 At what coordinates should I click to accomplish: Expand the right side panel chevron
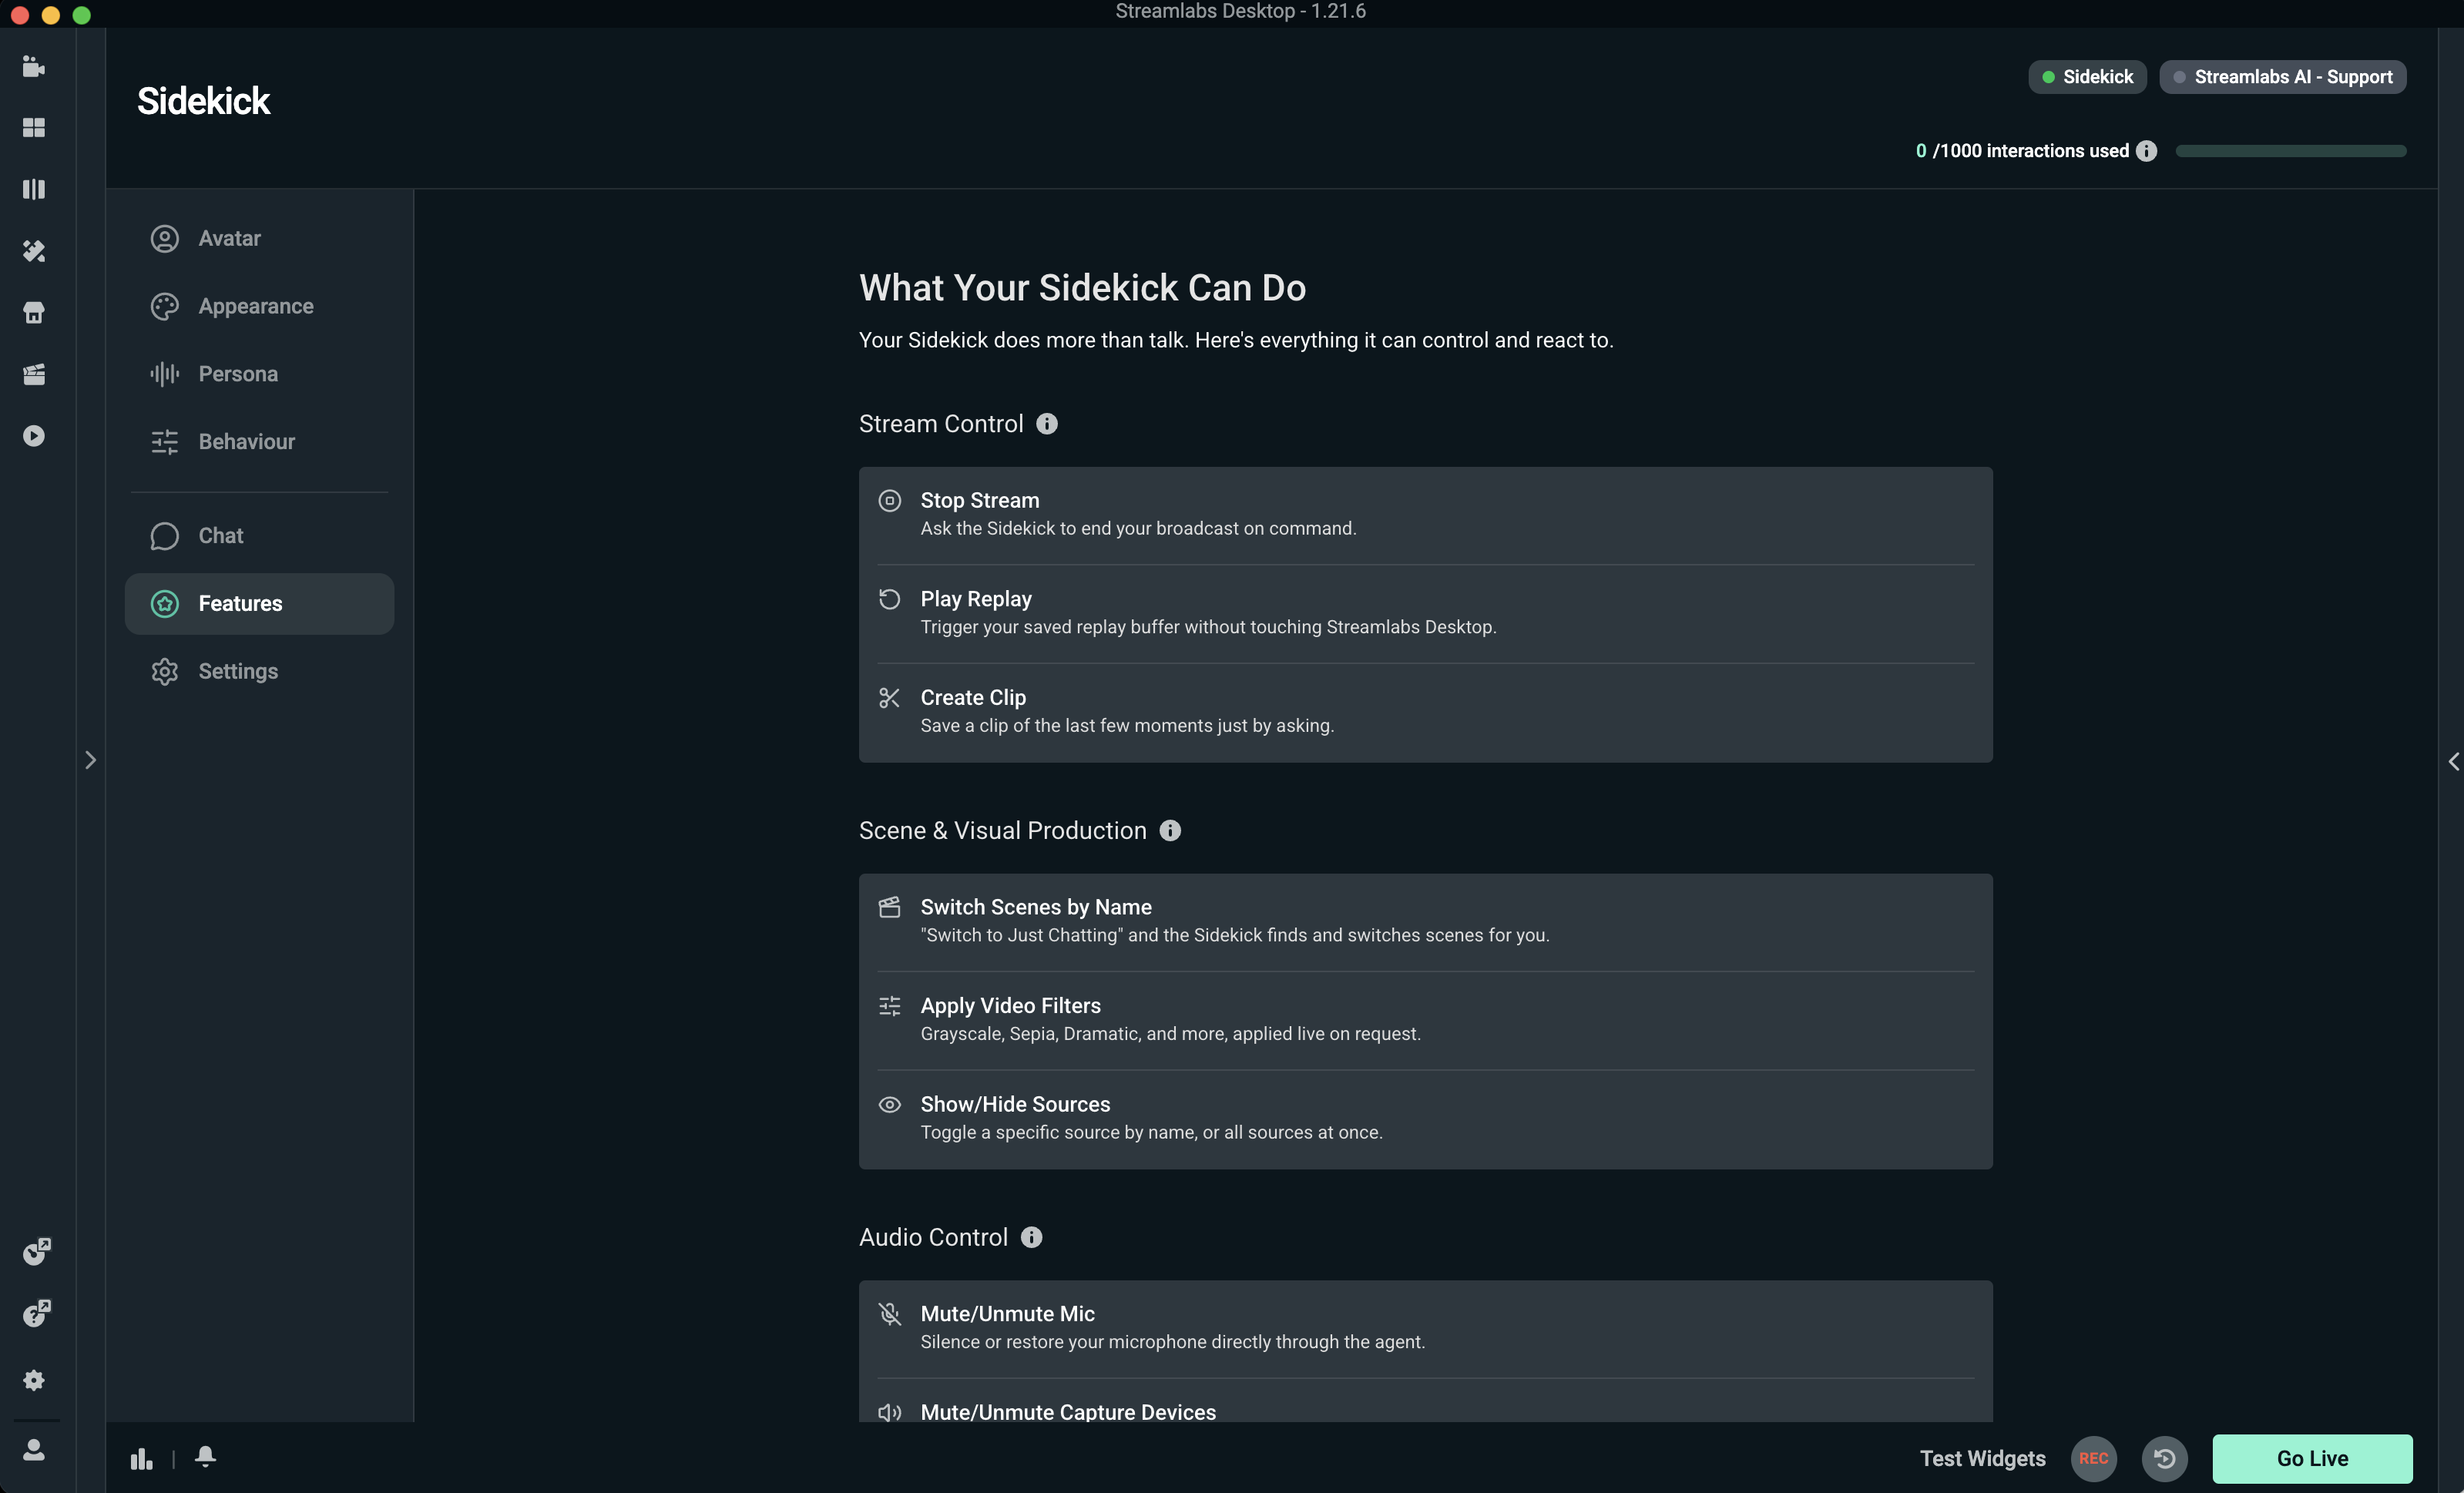coord(2453,761)
